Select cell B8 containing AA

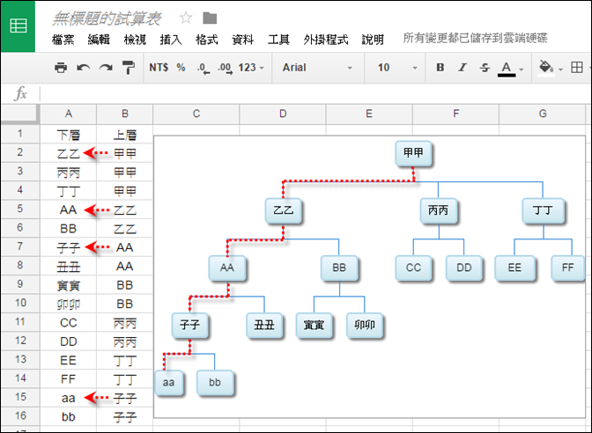[125, 267]
